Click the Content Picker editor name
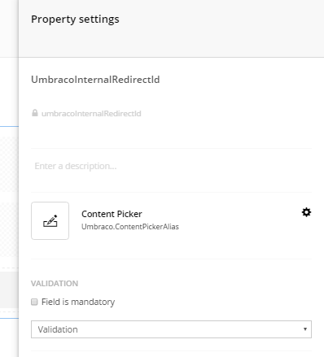Viewport: 324px width, 357px height. point(112,214)
